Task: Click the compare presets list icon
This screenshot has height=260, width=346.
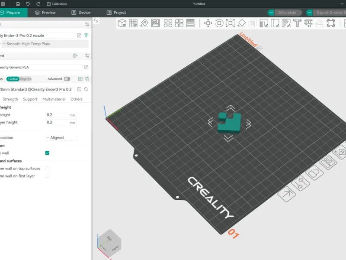Action: [x=80, y=79]
